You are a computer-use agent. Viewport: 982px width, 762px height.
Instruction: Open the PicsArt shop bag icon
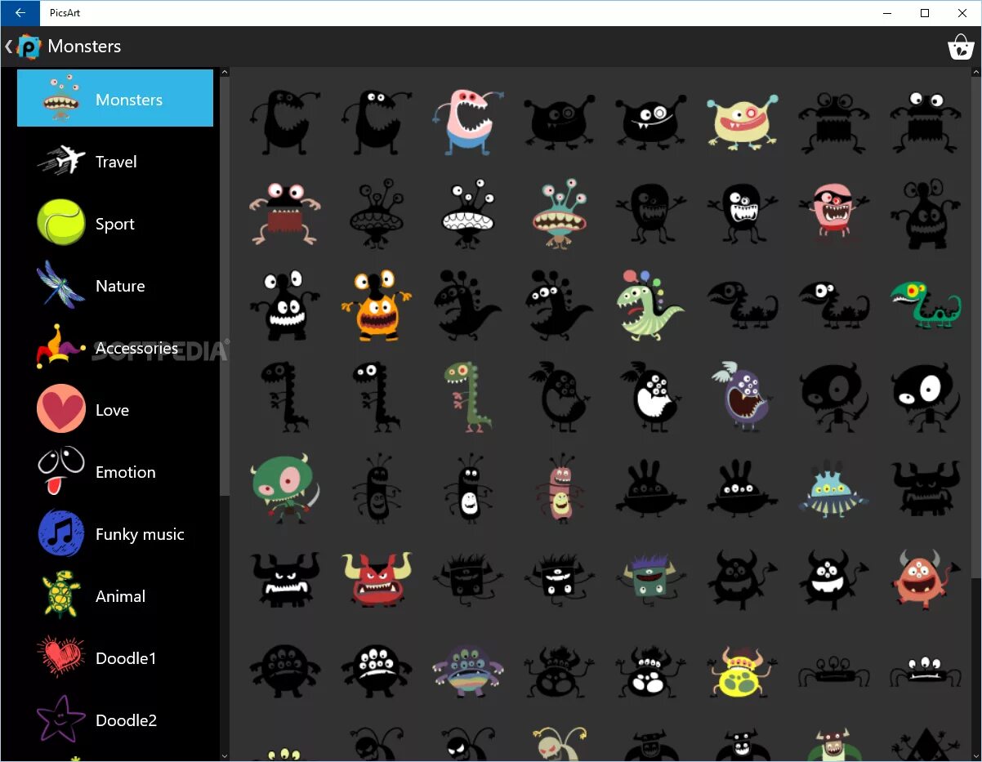point(961,47)
